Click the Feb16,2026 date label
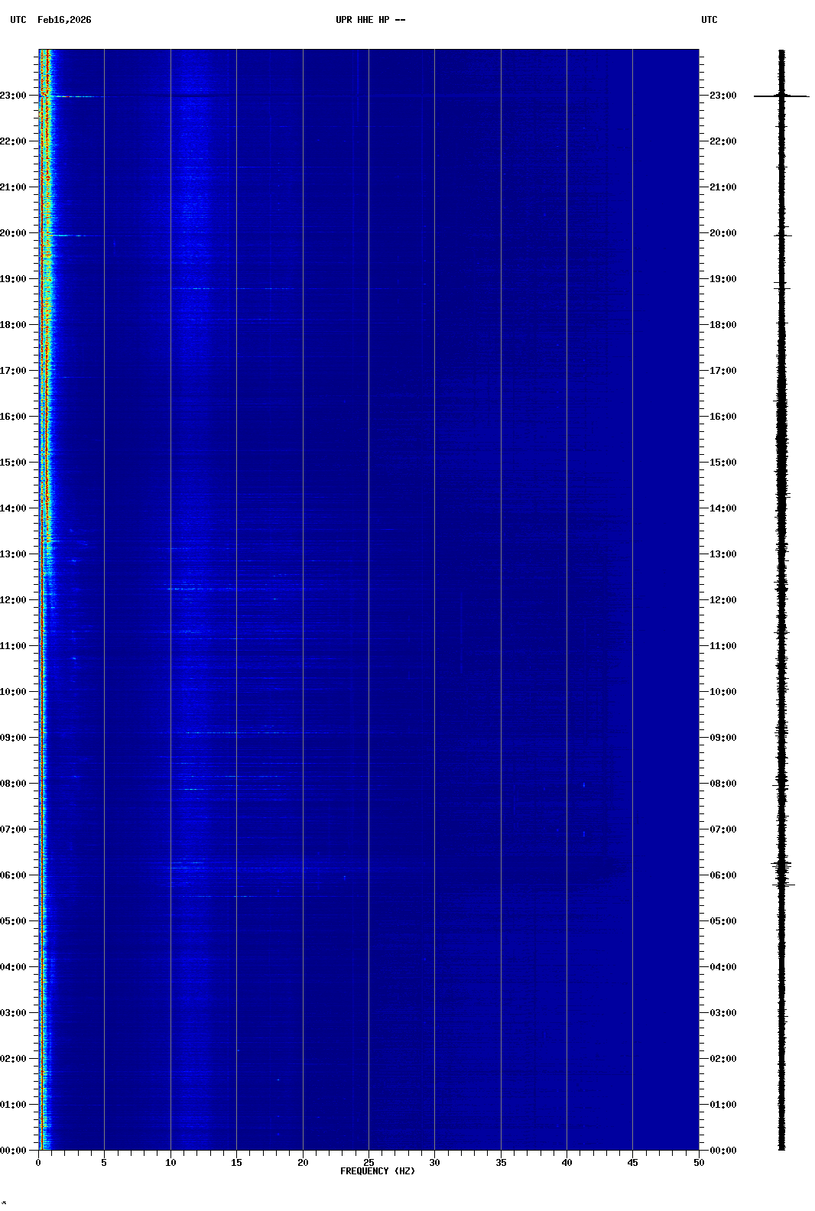 [64, 20]
